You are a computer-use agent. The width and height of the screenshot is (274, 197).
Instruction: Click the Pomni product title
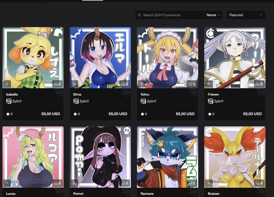(78, 194)
